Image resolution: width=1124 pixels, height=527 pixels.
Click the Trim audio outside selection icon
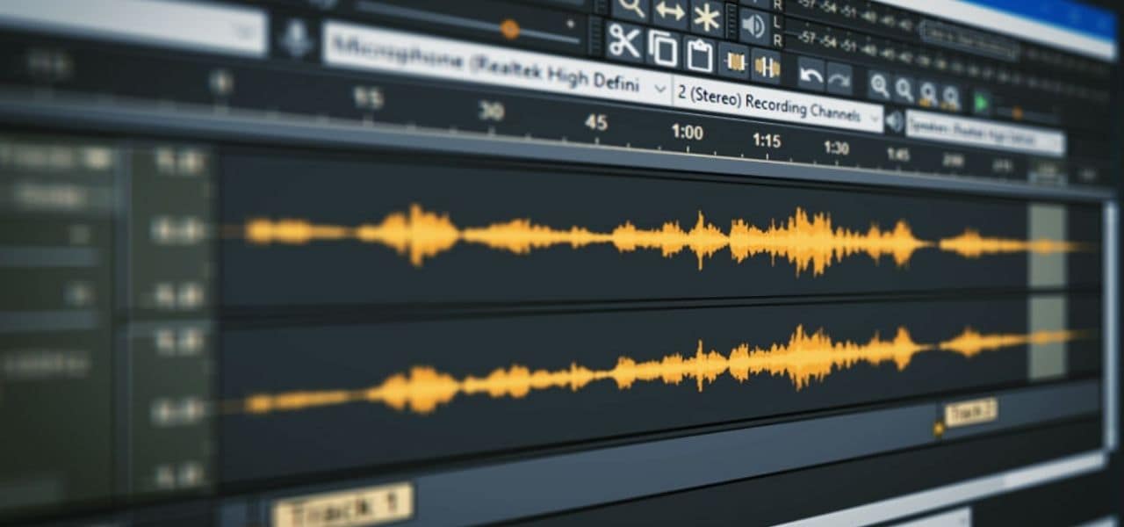point(734,61)
